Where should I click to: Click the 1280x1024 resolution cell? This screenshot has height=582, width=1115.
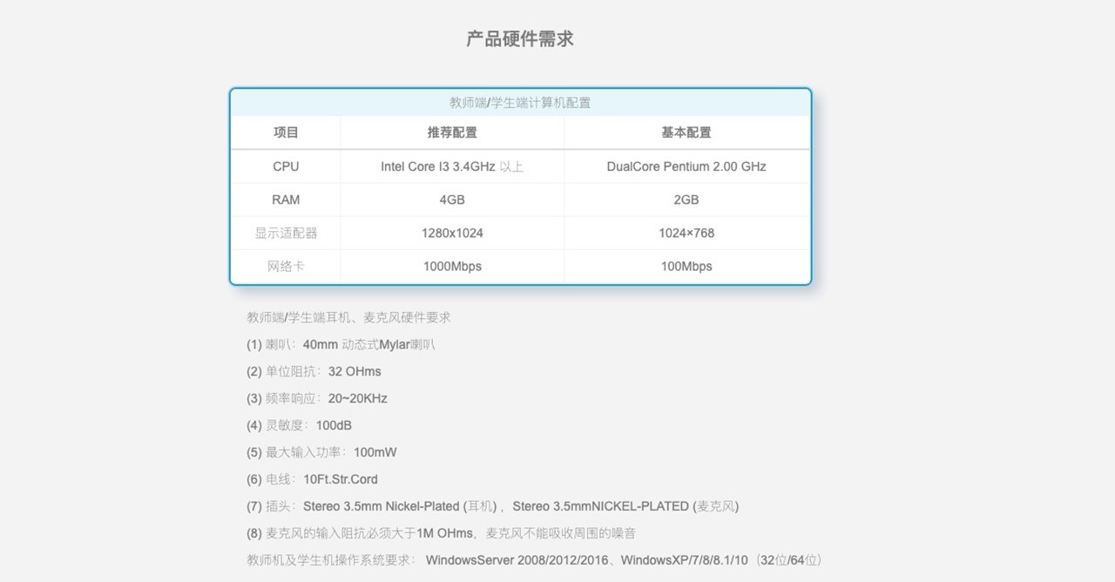tap(452, 233)
